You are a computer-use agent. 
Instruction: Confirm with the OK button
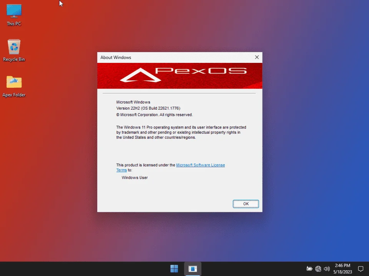[246, 204]
